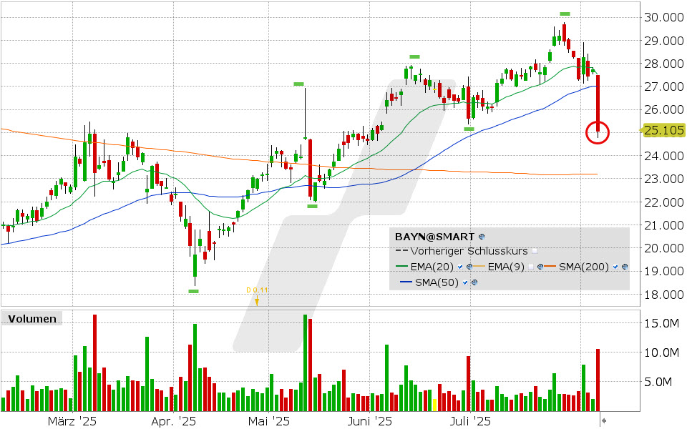The height and width of the screenshot is (429, 687).
Task: Uncheck the SMA(200) visibility checkbox
Action: [x=615, y=267]
